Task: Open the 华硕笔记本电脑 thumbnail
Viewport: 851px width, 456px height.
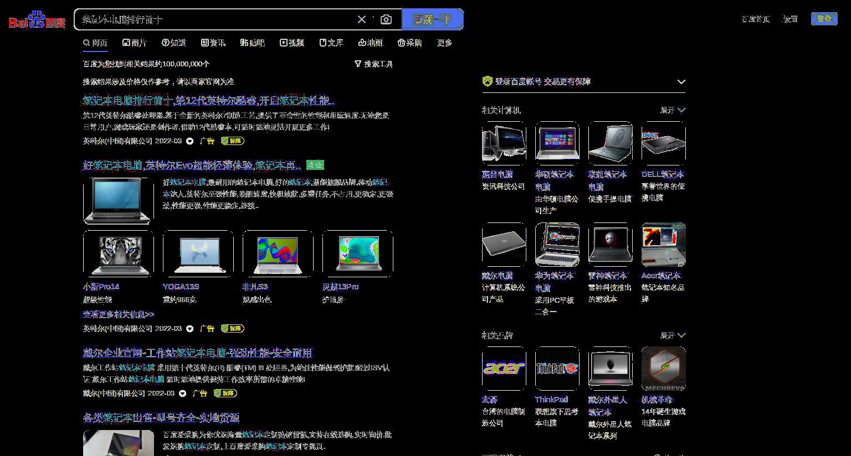Action: (x=557, y=143)
